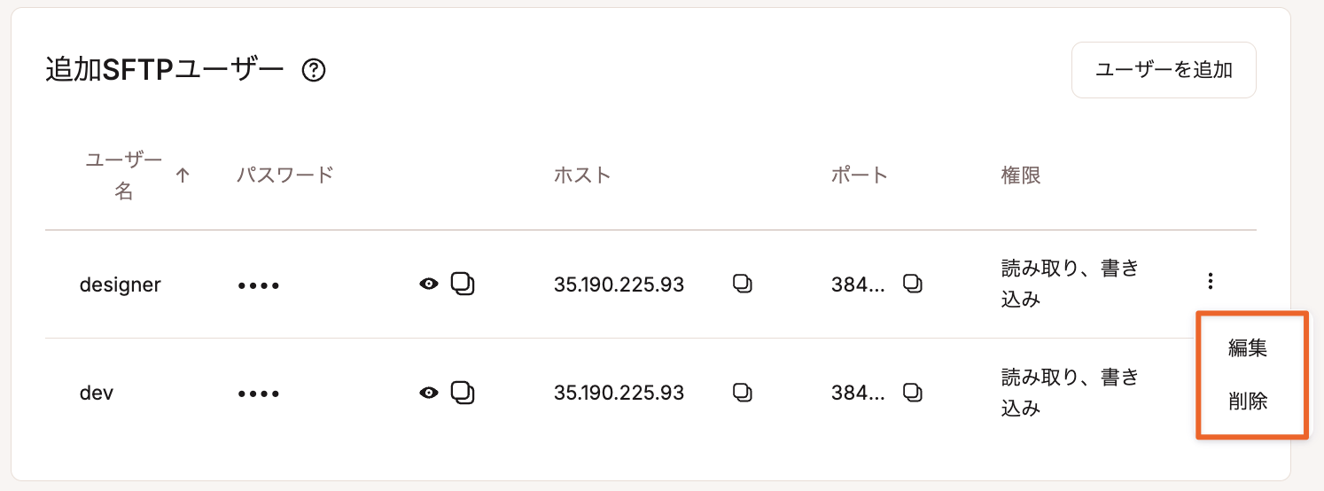
Task: Click the ユーザー名 column header
Action: [124, 175]
